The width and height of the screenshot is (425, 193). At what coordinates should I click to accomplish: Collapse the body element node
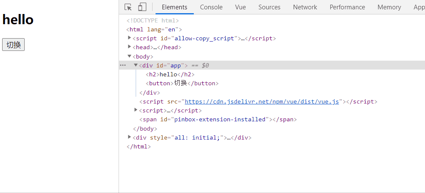click(129, 56)
